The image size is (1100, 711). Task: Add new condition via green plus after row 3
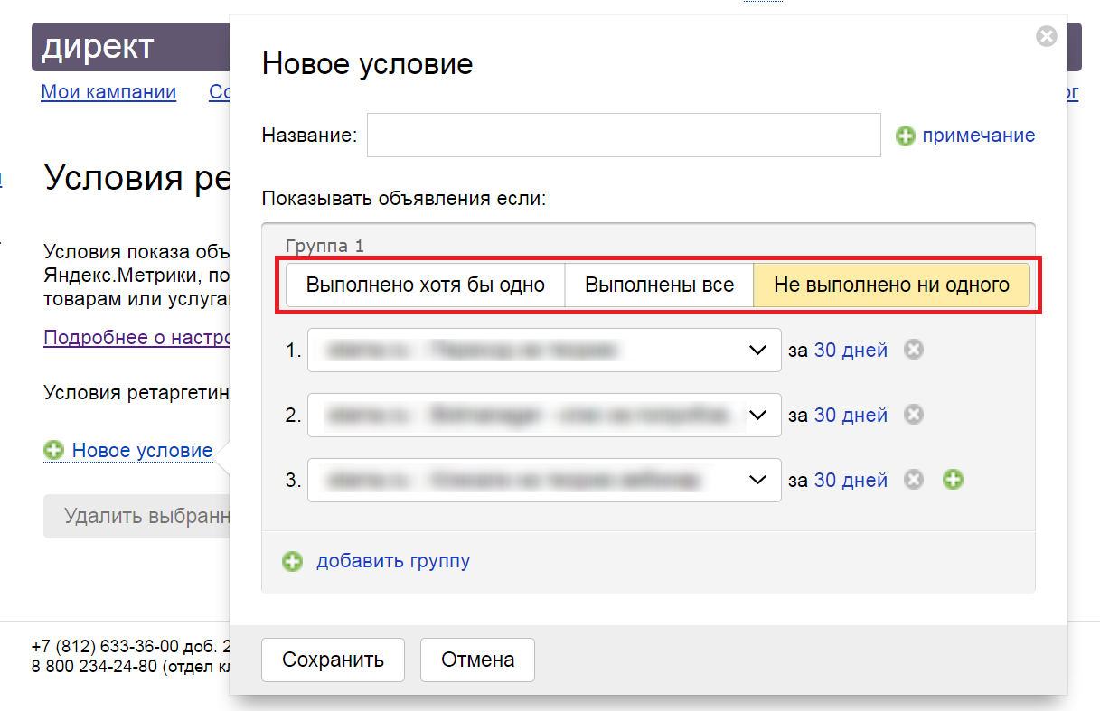point(953,480)
